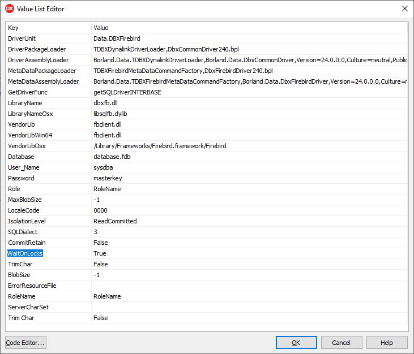Select the MaxBlobSize key
The width and height of the screenshot is (414, 354).
point(49,200)
